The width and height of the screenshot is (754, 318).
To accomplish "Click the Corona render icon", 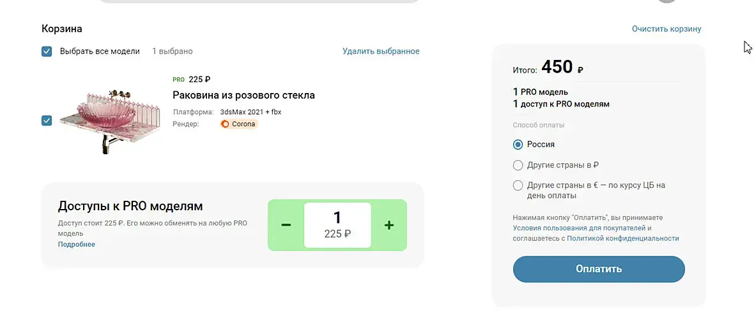I will click(225, 124).
